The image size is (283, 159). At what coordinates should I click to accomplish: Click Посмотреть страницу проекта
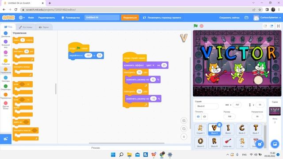click(162, 18)
